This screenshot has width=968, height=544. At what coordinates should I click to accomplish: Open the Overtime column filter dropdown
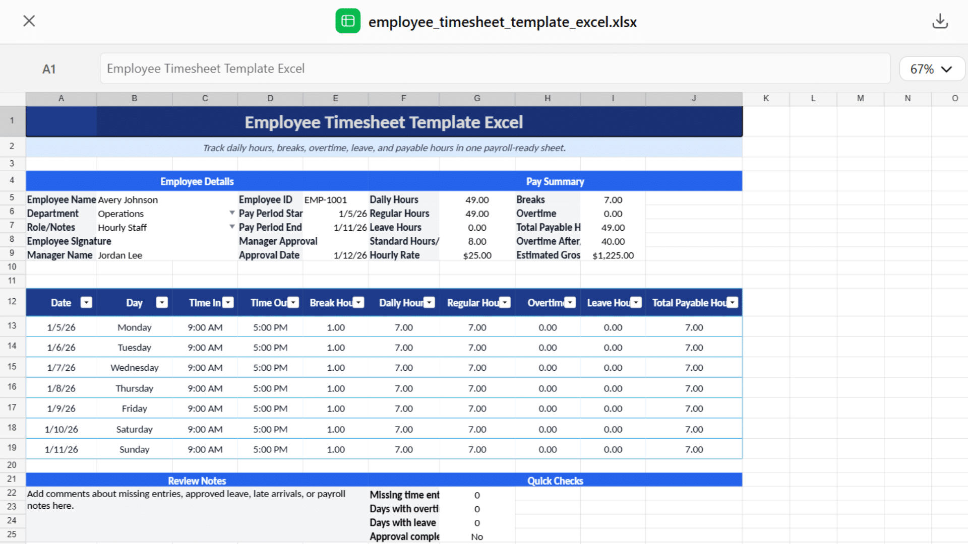(x=570, y=302)
